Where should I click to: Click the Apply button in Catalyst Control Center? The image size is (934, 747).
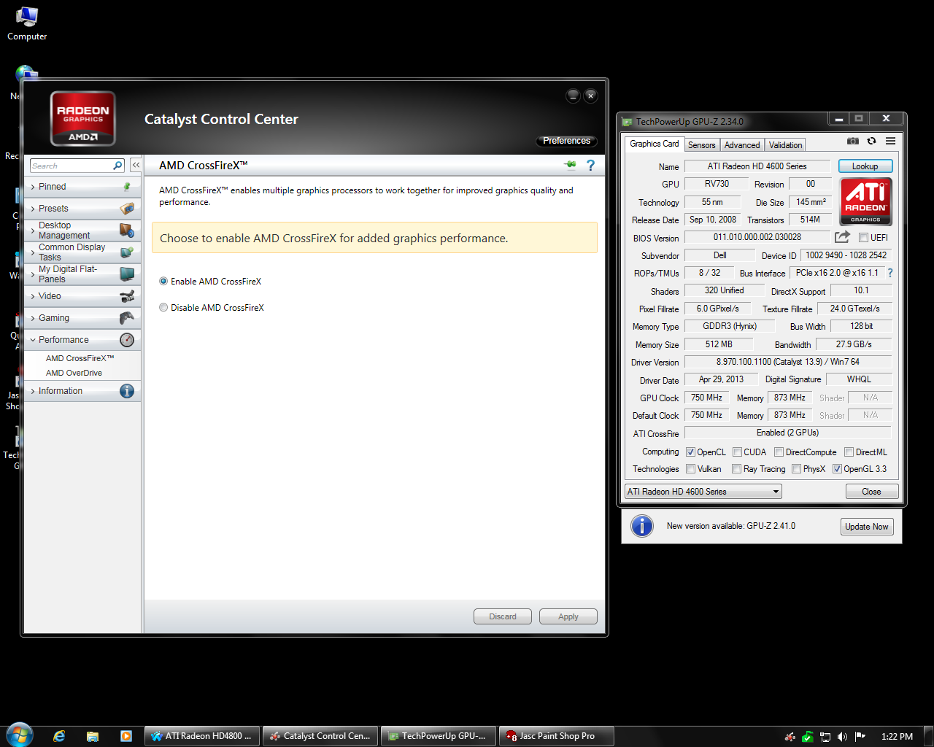coord(568,616)
